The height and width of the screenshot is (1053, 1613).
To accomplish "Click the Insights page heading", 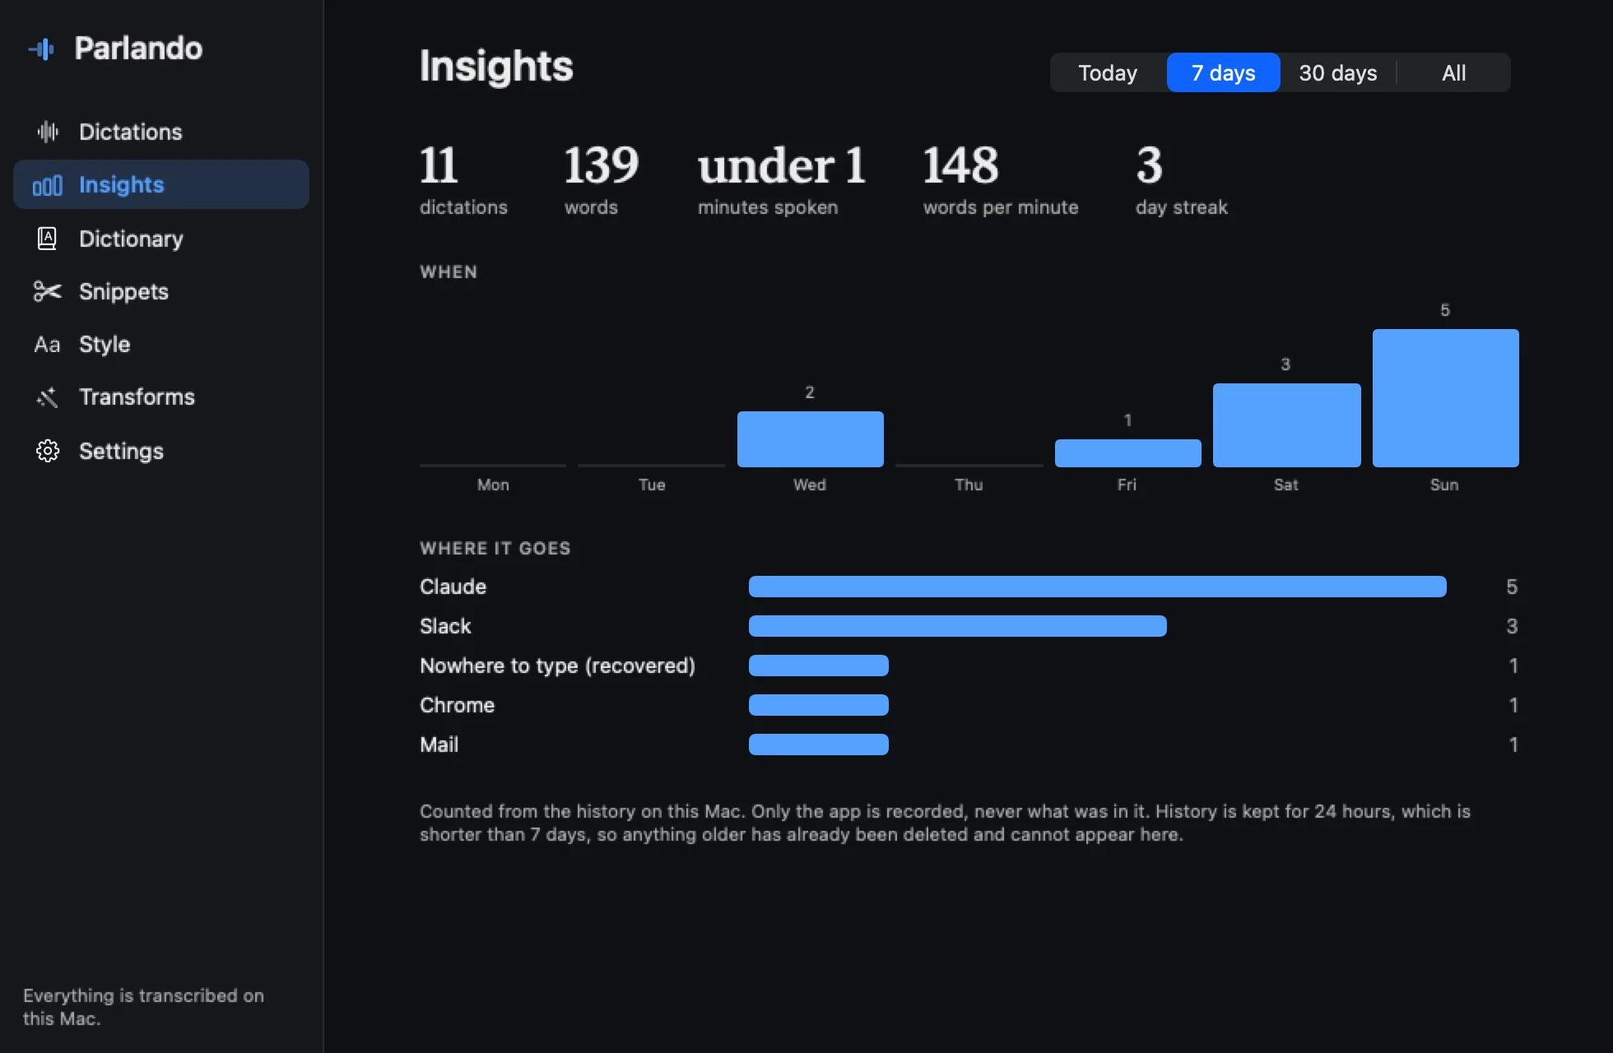I will coord(496,66).
